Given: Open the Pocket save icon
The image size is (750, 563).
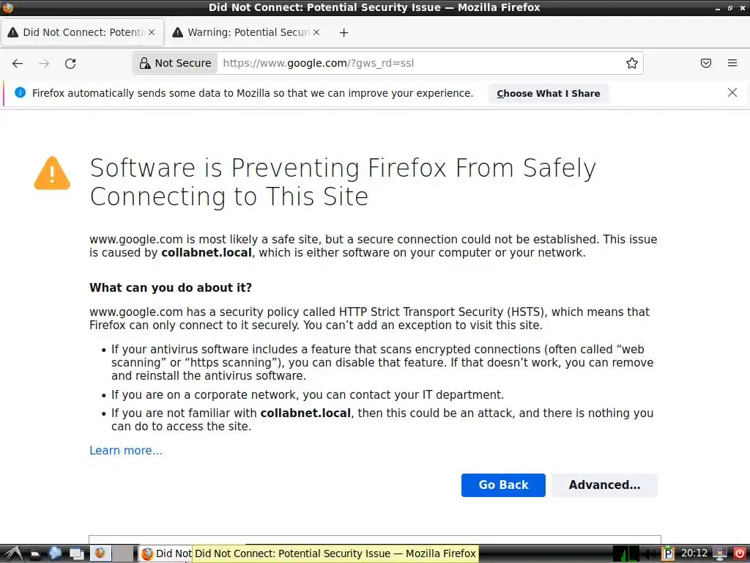Looking at the screenshot, I should (706, 63).
